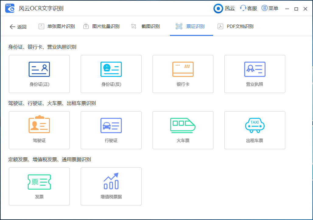Click the 火车票 label text
The image size is (313, 220).
[183, 140]
